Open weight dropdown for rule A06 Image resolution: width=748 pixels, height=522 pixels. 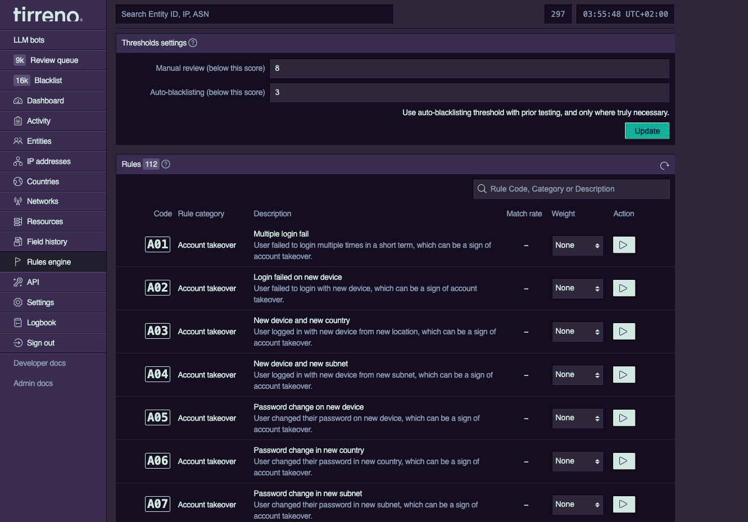pyautogui.click(x=577, y=461)
